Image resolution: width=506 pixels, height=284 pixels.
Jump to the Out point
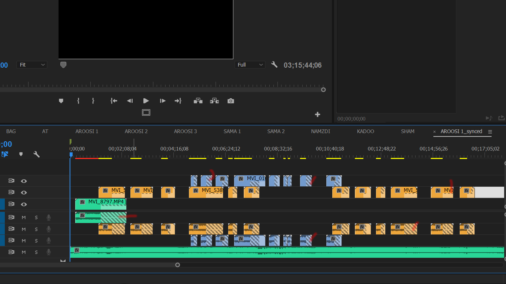coord(178,101)
